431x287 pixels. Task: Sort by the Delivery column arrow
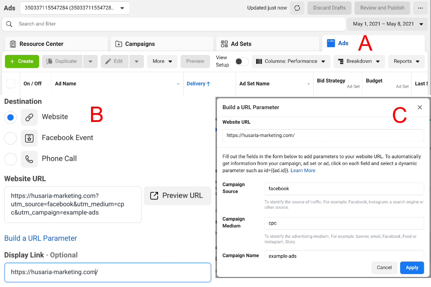(x=208, y=84)
